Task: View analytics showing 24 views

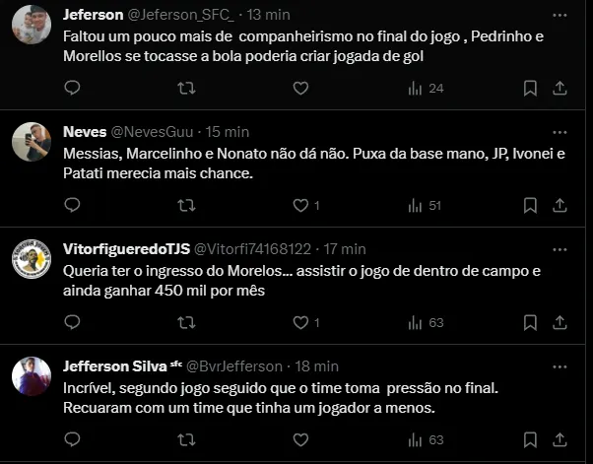Action: pos(425,89)
